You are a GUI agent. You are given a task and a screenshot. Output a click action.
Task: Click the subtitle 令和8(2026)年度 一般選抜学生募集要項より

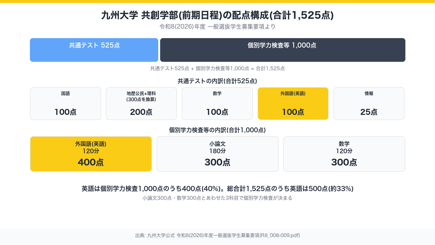(x=217, y=27)
